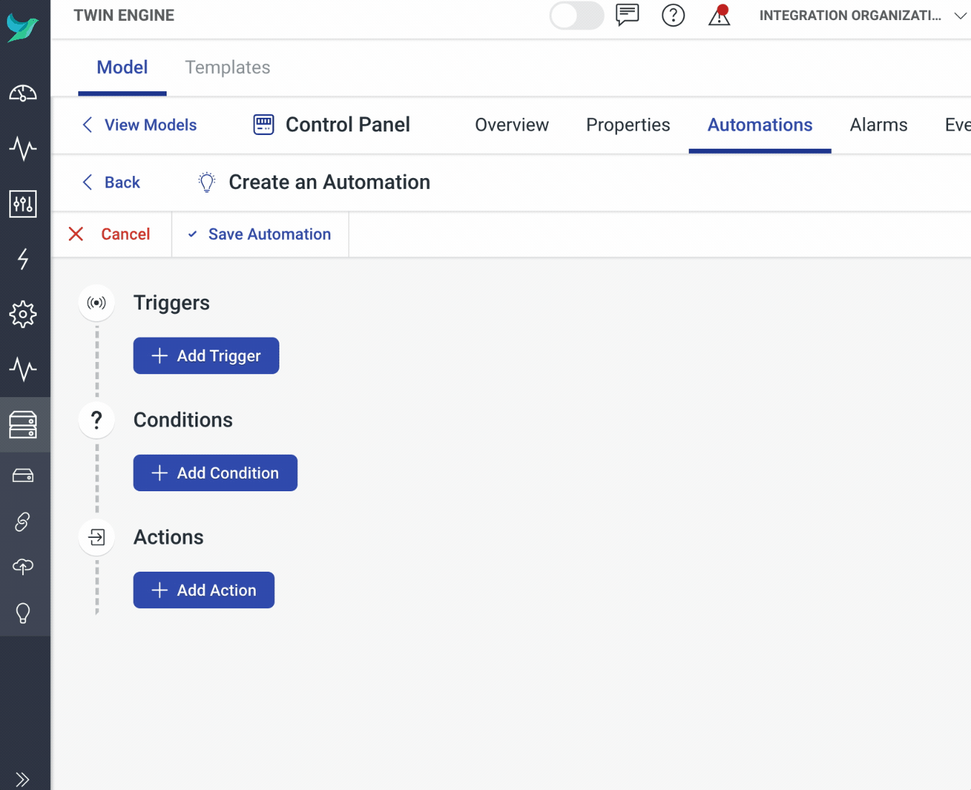Screen dimensions: 971x790
Task: Cancel the automation creation
Action: click(x=109, y=234)
